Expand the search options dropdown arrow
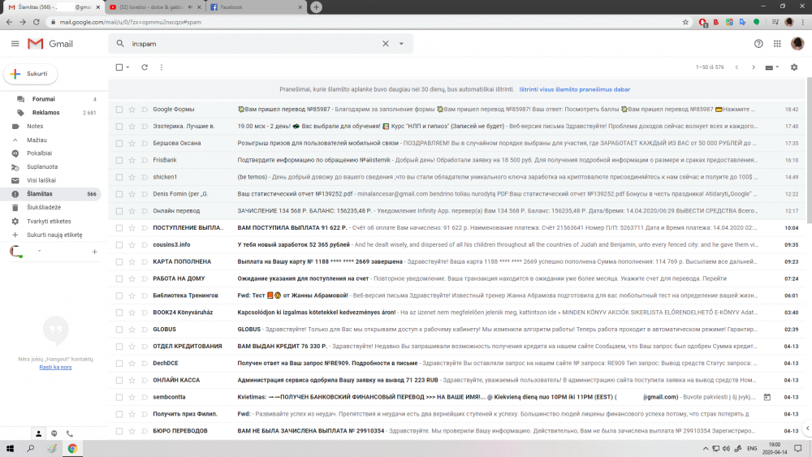 tap(401, 44)
